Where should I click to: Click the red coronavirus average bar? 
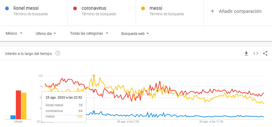[18, 105]
